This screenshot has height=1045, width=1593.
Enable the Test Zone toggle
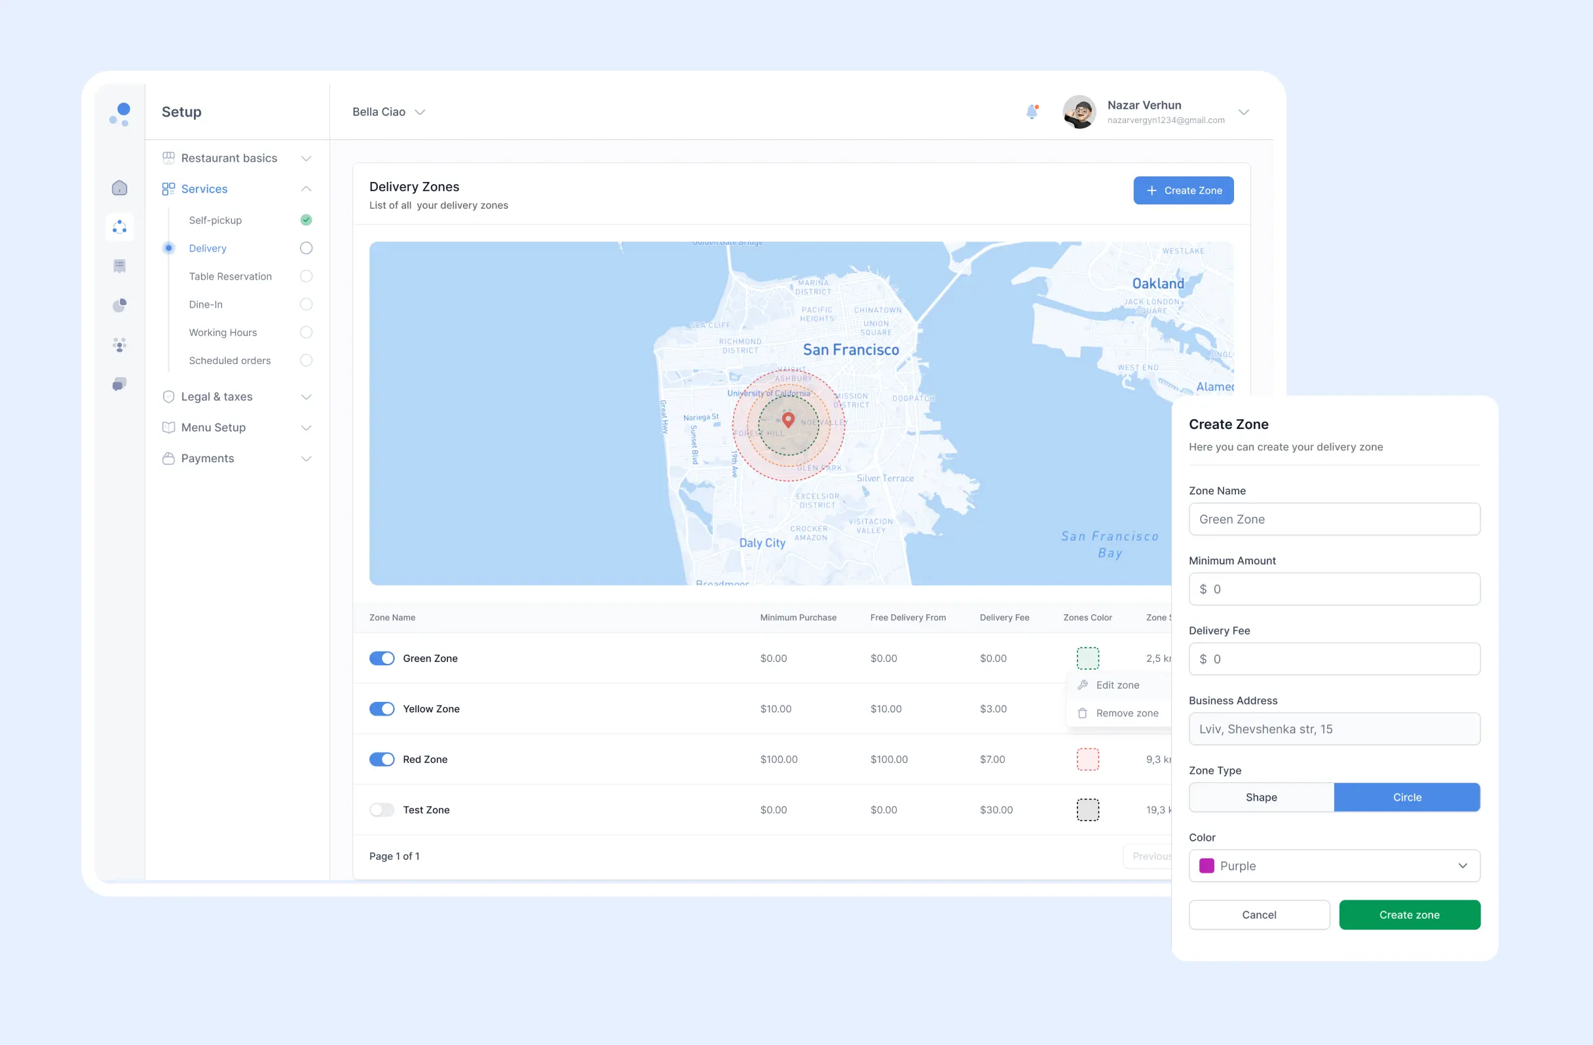point(381,809)
